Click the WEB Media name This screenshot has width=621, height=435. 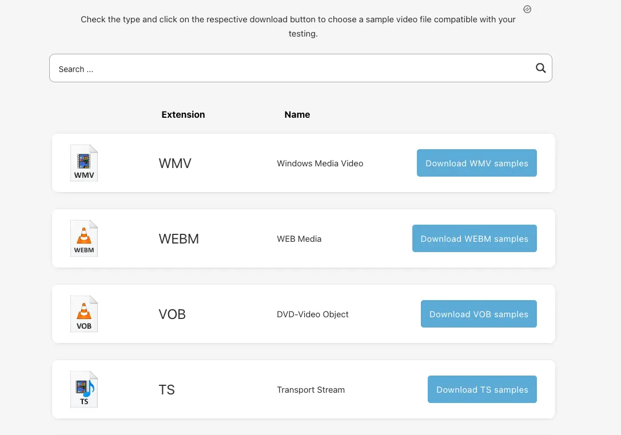(299, 239)
